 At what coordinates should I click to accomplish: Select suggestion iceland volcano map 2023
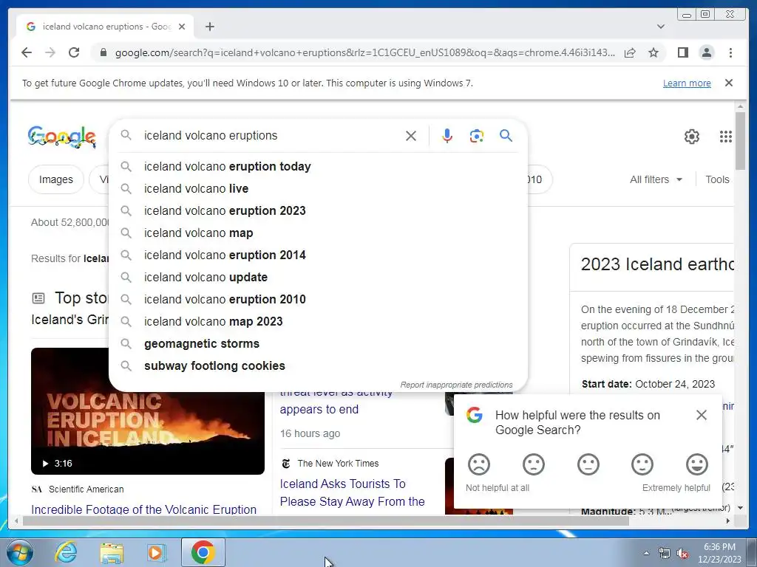click(x=318, y=322)
